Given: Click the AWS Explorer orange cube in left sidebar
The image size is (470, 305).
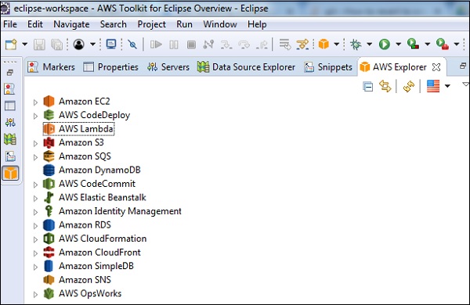Looking at the screenshot, I should (10, 173).
